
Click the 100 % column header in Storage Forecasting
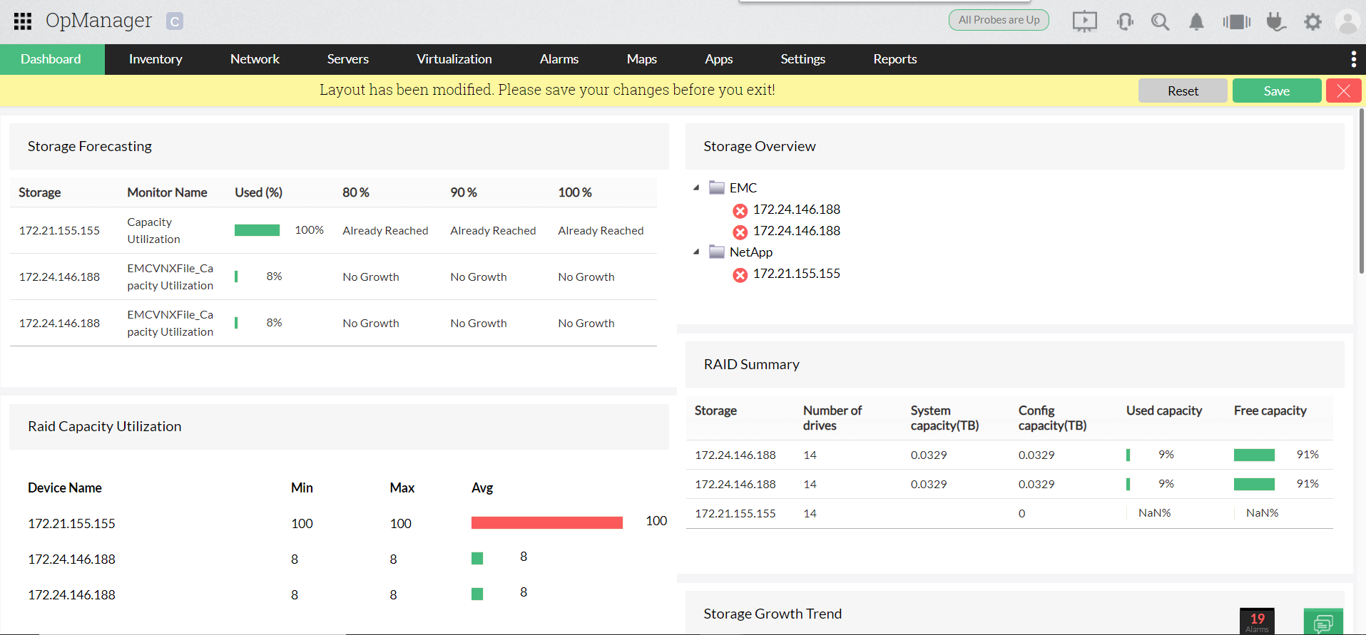click(575, 192)
